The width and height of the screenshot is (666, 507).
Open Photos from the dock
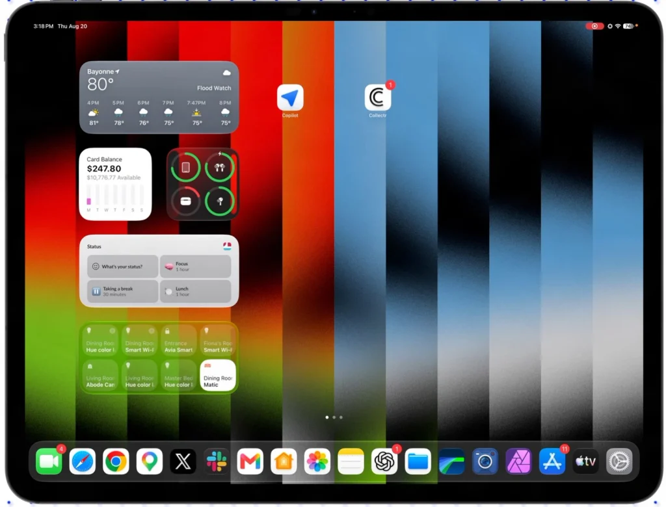coord(317,461)
